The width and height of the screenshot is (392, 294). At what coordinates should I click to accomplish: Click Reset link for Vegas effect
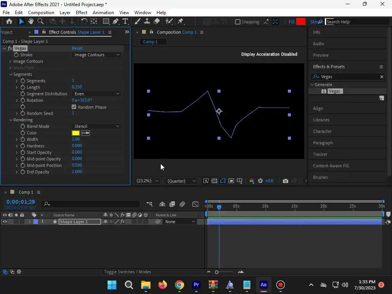(x=77, y=48)
